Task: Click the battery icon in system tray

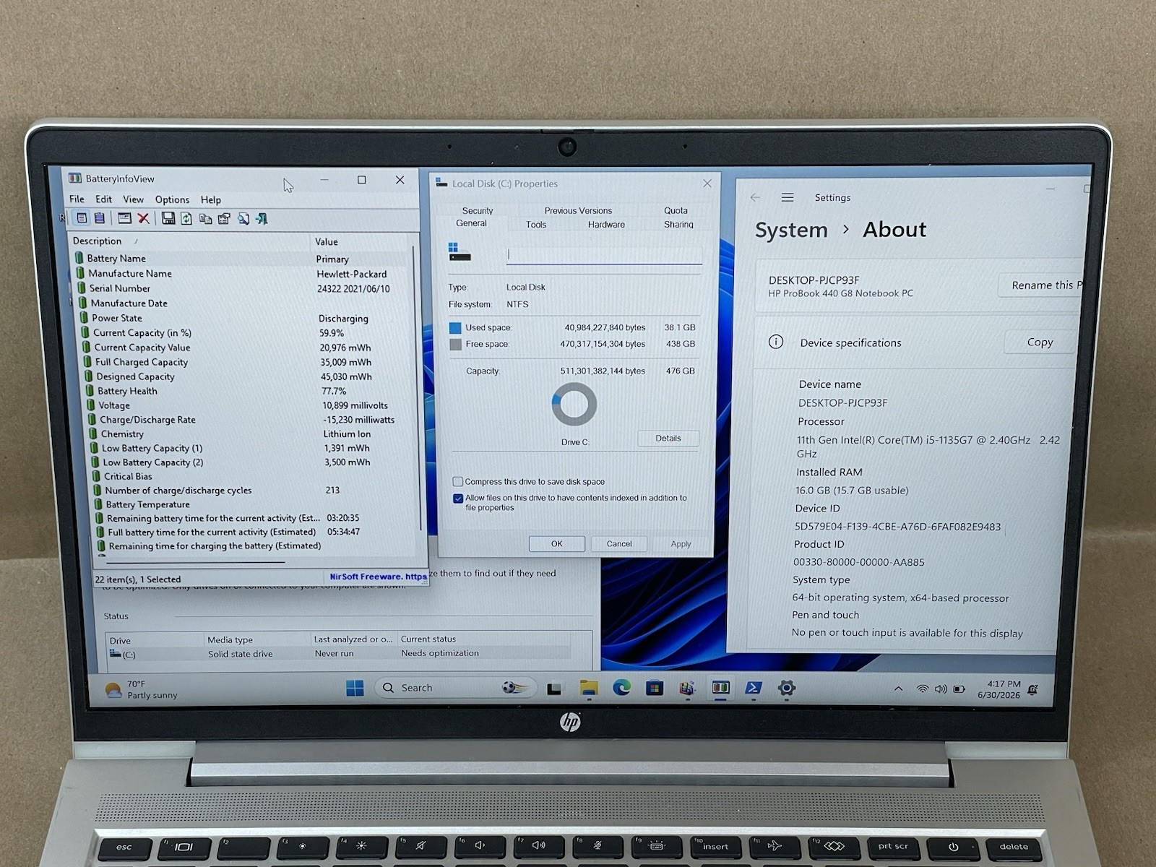Action: click(x=959, y=689)
